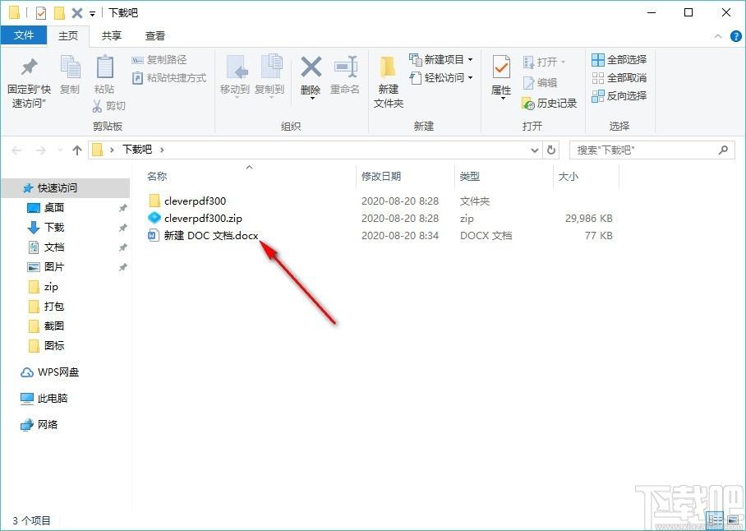
Task: Open 打包 folder in sidebar
Action: pyautogui.click(x=54, y=306)
